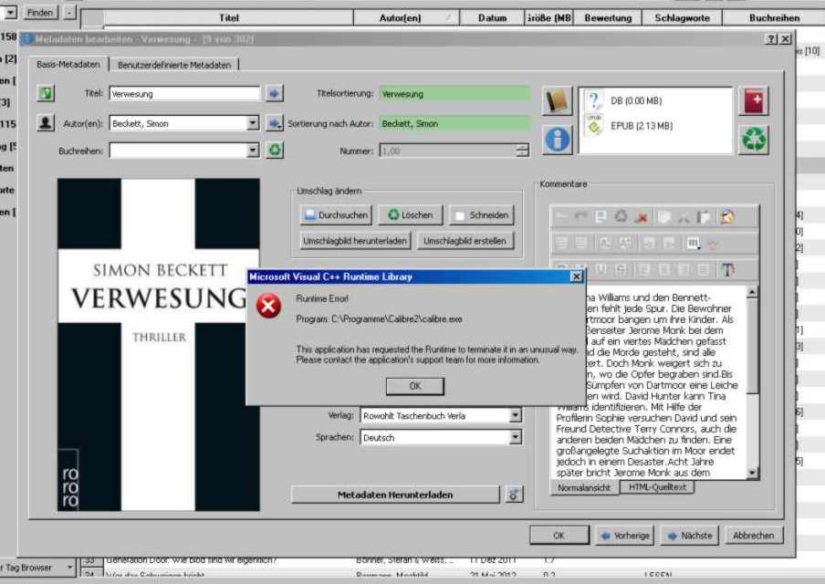Click Paste in the Kommentare toolbar
The height and width of the screenshot is (584, 825).
(704, 217)
